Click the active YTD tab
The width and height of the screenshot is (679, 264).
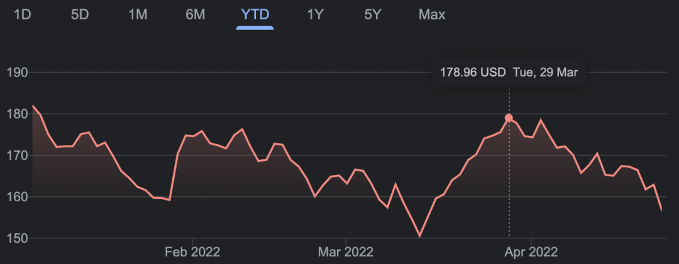tap(255, 14)
